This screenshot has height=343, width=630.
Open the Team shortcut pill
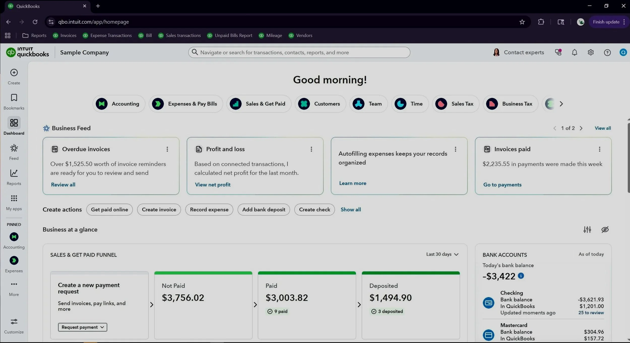point(368,104)
